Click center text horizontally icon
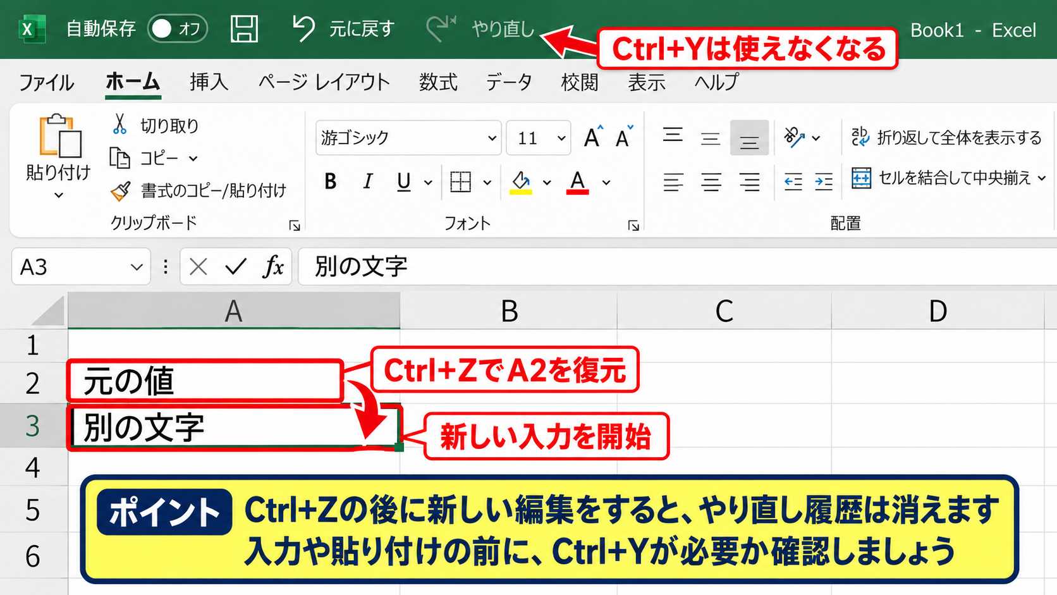This screenshot has height=595, width=1057. (x=711, y=182)
